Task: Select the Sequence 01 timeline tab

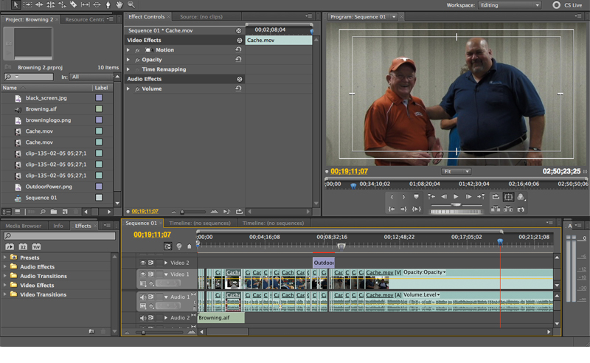Action: coord(141,224)
